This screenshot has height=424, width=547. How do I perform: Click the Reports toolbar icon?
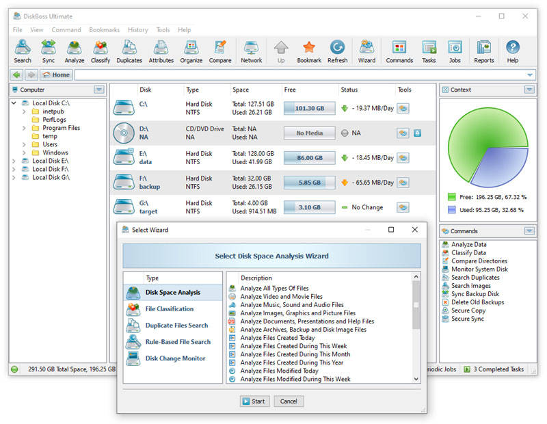pyautogui.click(x=483, y=51)
